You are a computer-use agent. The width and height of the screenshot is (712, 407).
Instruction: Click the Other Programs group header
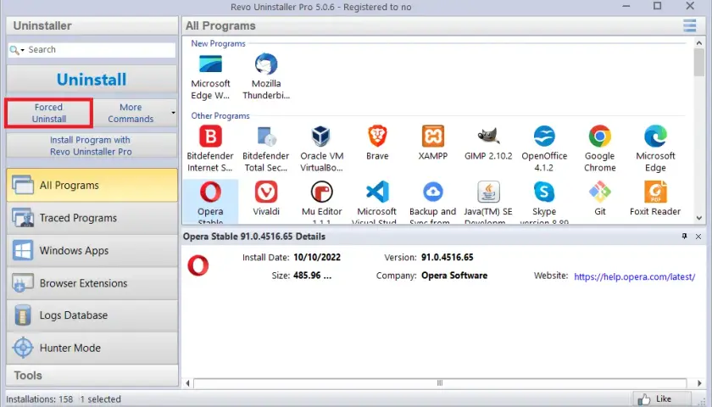click(x=220, y=116)
